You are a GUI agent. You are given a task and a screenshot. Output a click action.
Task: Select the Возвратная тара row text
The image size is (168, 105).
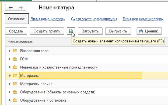(34, 51)
